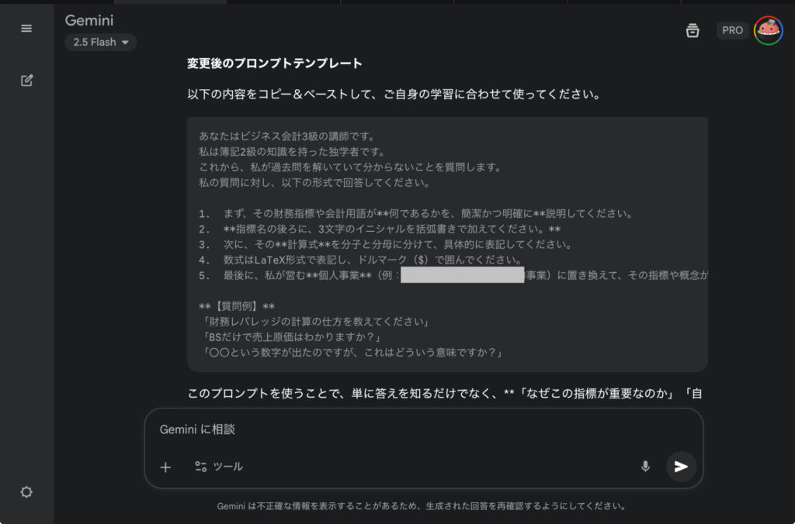The width and height of the screenshot is (795, 524).
Task: Open Gemini settings with the gear icon
Action: [26, 492]
